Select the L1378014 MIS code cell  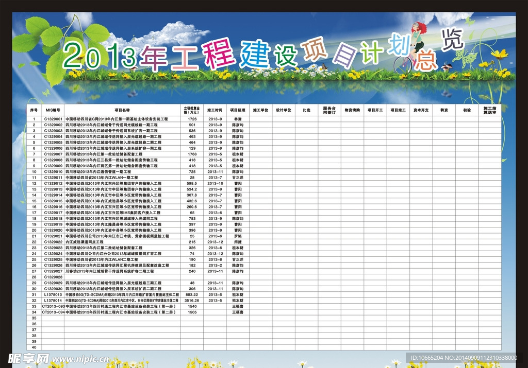pos(53,300)
